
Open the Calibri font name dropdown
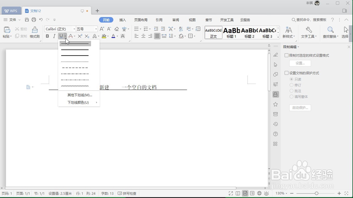point(74,29)
